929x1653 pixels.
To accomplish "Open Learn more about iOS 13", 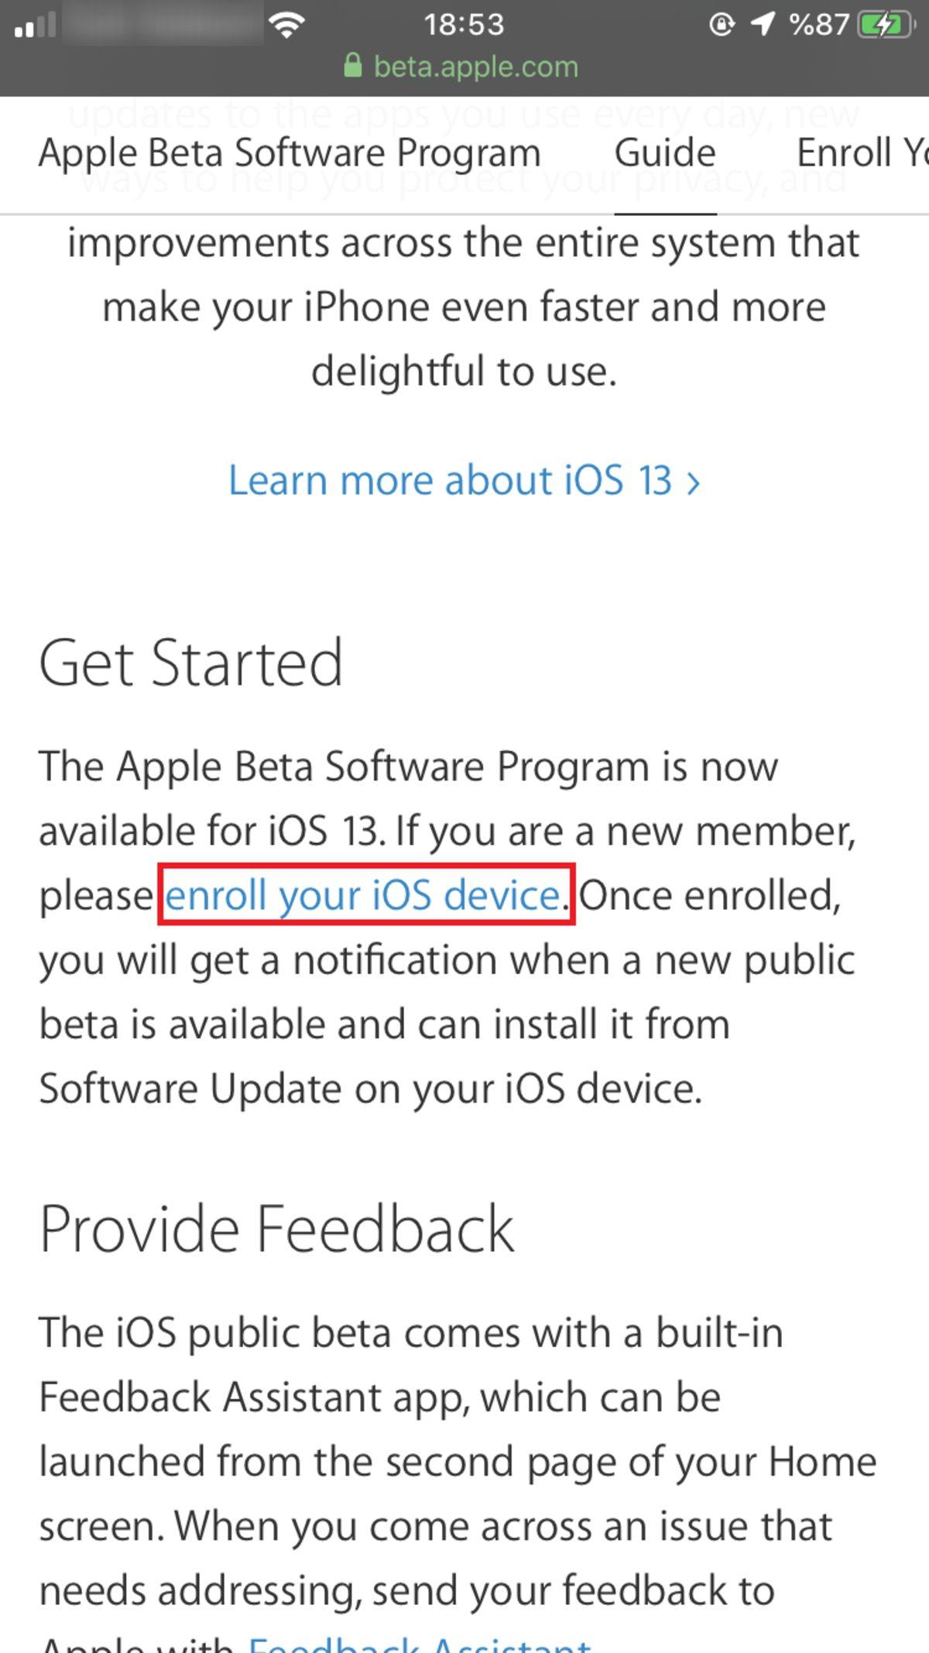I will pyautogui.click(x=451, y=480).
